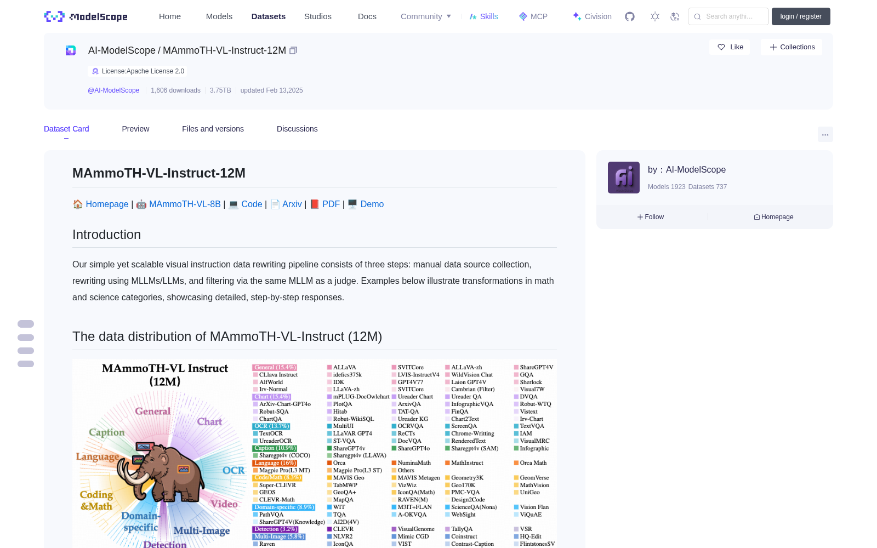Click the 'Models 1923' count
This screenshot has height=548, width=877.
click(x=667, y=187)
